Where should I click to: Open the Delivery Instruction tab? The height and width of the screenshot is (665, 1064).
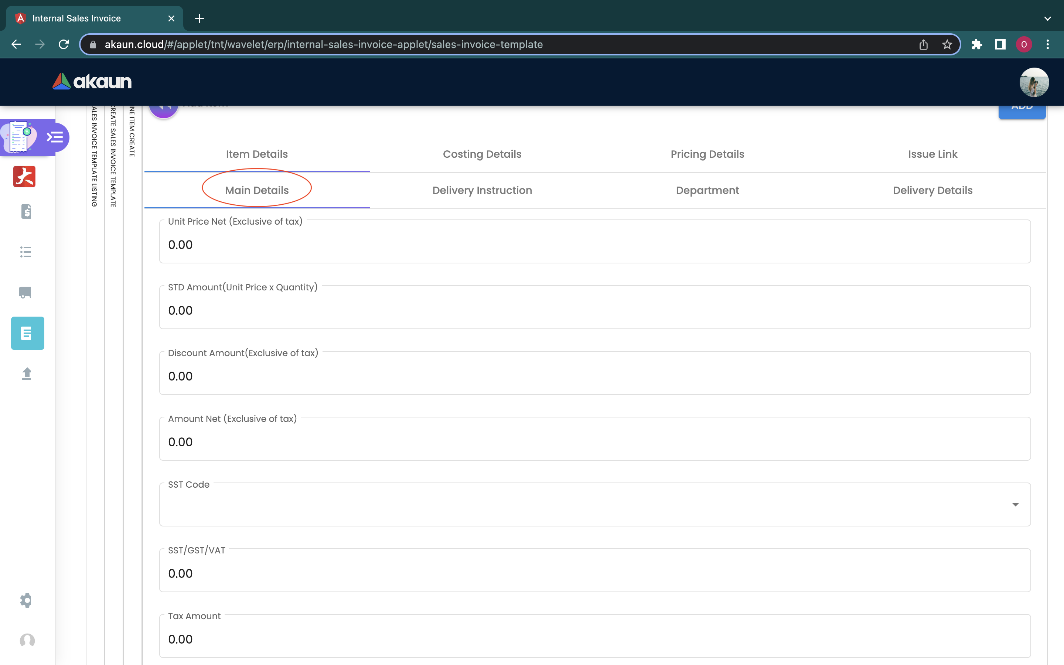pyautogui.click(x=482, y=190)
